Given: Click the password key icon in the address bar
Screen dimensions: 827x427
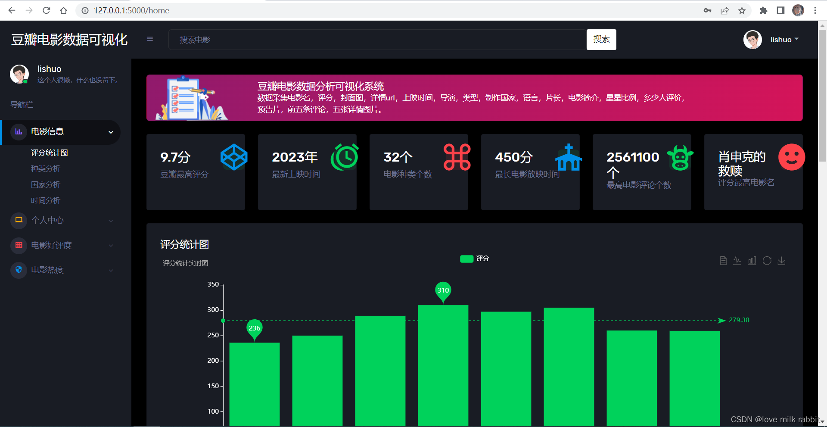Looking at the screenshot, I should pos(707,10).
